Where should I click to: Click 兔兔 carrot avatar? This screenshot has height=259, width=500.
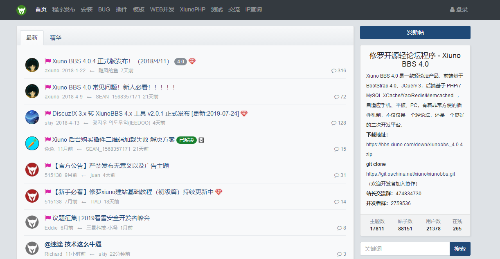32,143
